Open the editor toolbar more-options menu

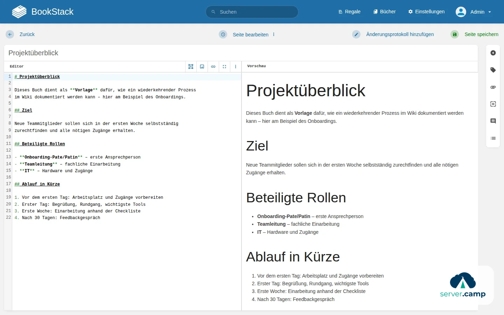tap(236, 66)
